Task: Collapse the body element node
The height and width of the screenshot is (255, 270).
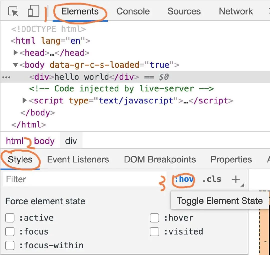Action: tap(15, 65)
